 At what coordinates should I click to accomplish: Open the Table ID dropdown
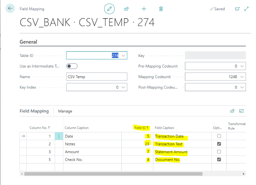click(123, 55)
